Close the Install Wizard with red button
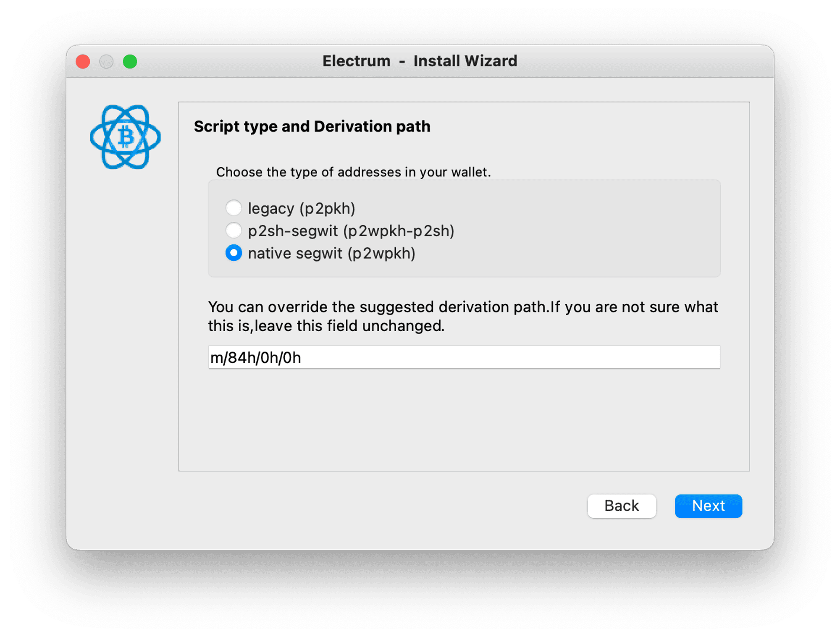Image resolution: width=840 pixels, height=637 pixels. pos(83,61)
